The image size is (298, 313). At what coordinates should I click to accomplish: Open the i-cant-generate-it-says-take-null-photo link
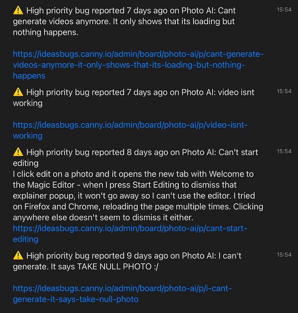[x=122, y=294]
